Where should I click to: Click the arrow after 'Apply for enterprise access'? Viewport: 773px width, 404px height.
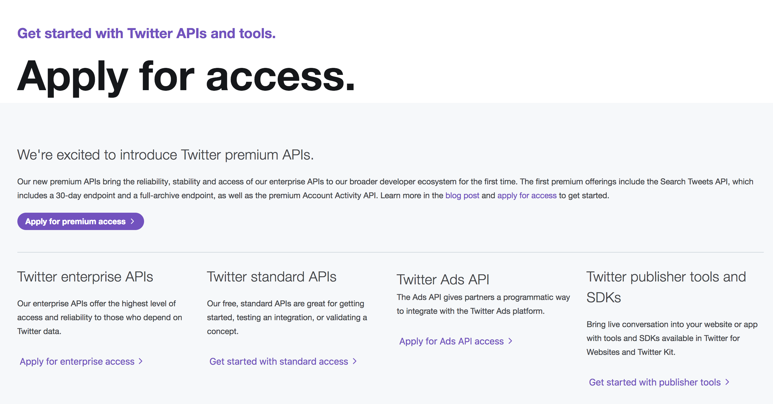[x=140, y=362]
